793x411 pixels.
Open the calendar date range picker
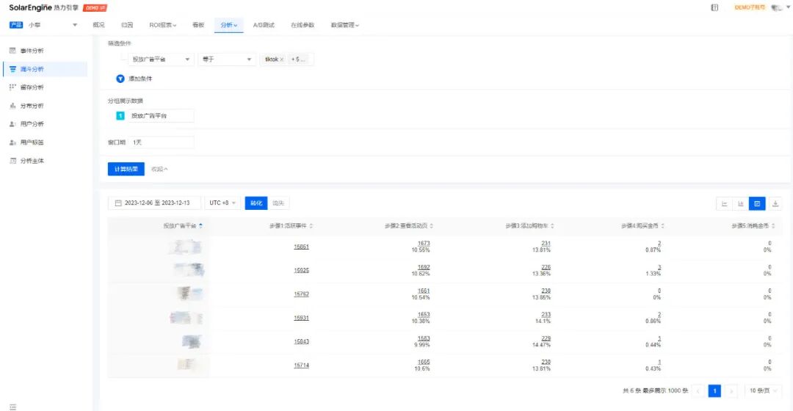[118, 203]
